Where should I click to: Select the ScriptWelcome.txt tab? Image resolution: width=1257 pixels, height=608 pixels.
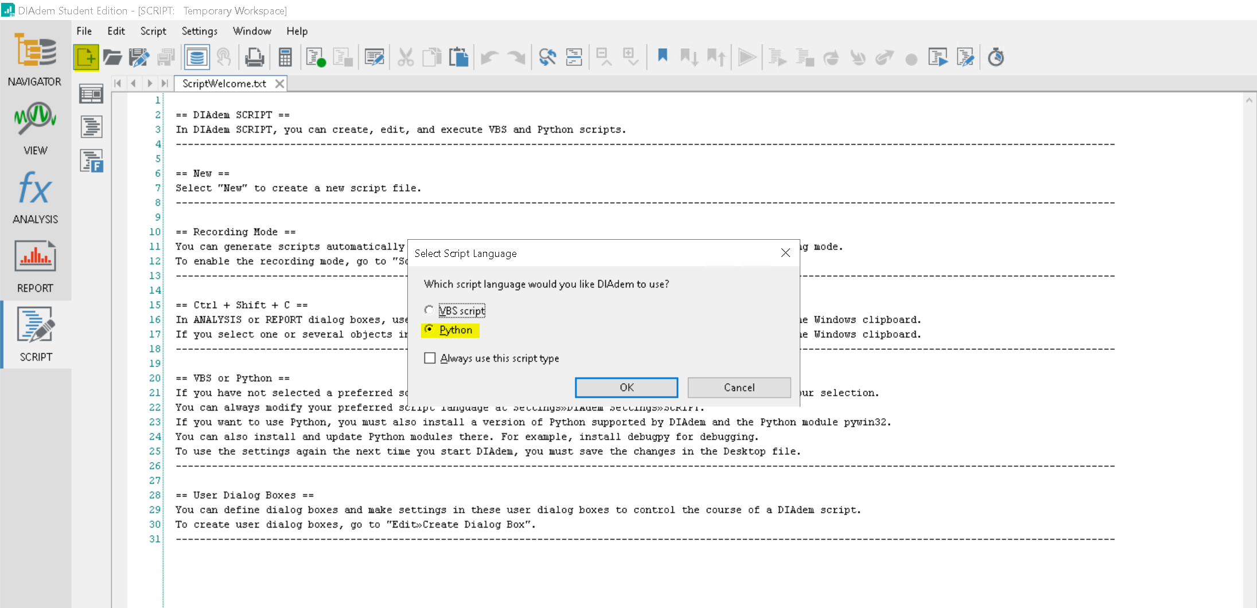point(224,84)
